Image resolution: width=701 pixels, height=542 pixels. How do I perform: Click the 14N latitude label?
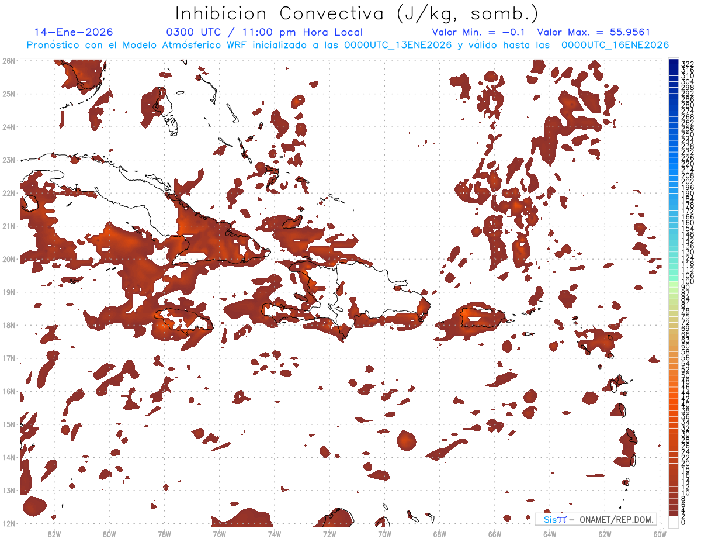point(9,457)
